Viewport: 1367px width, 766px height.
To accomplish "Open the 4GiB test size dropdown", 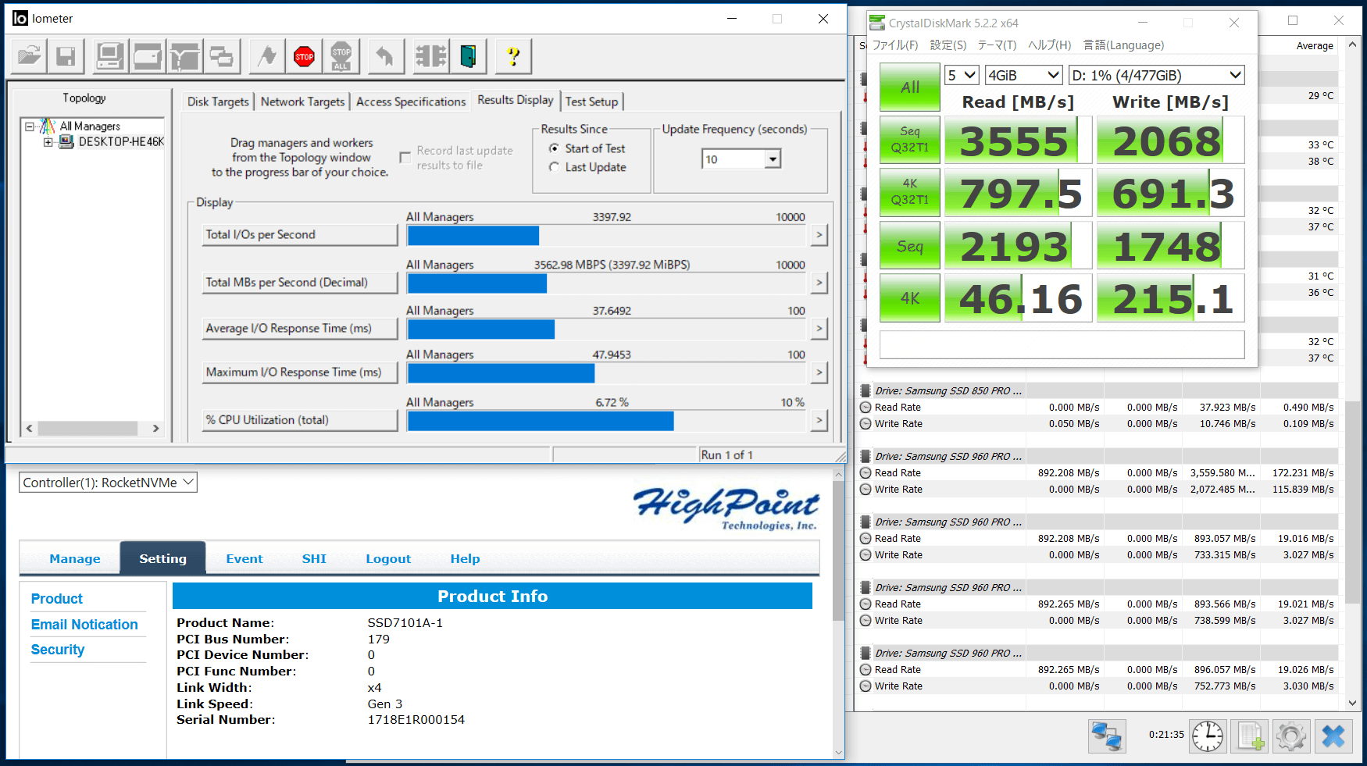I will 1024,75.
